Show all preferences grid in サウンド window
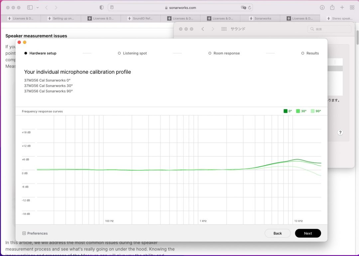The width and height of the screenshot is (359, 256). click(224, 29)
